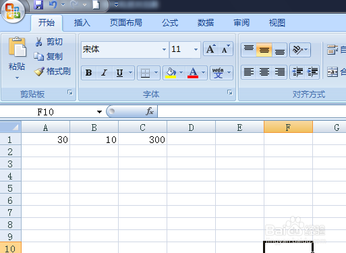Click into the formula bar
The height and width of the screenshot is (253, 346).
click(x=252, y=111)
